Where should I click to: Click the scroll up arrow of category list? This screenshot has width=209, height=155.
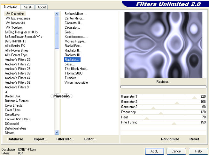click(57, 14)
